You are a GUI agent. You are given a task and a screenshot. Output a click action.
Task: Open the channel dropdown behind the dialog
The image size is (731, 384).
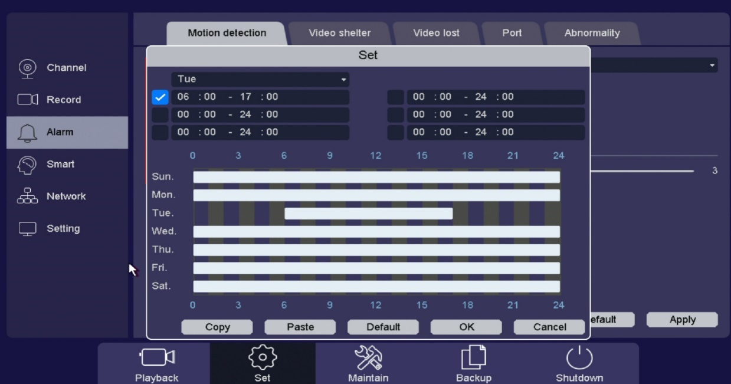click(654, 65)
